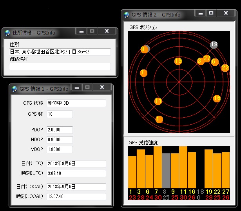
Task: Click the HDOP field showing 0.9000
Action: [x=60, y=140]
